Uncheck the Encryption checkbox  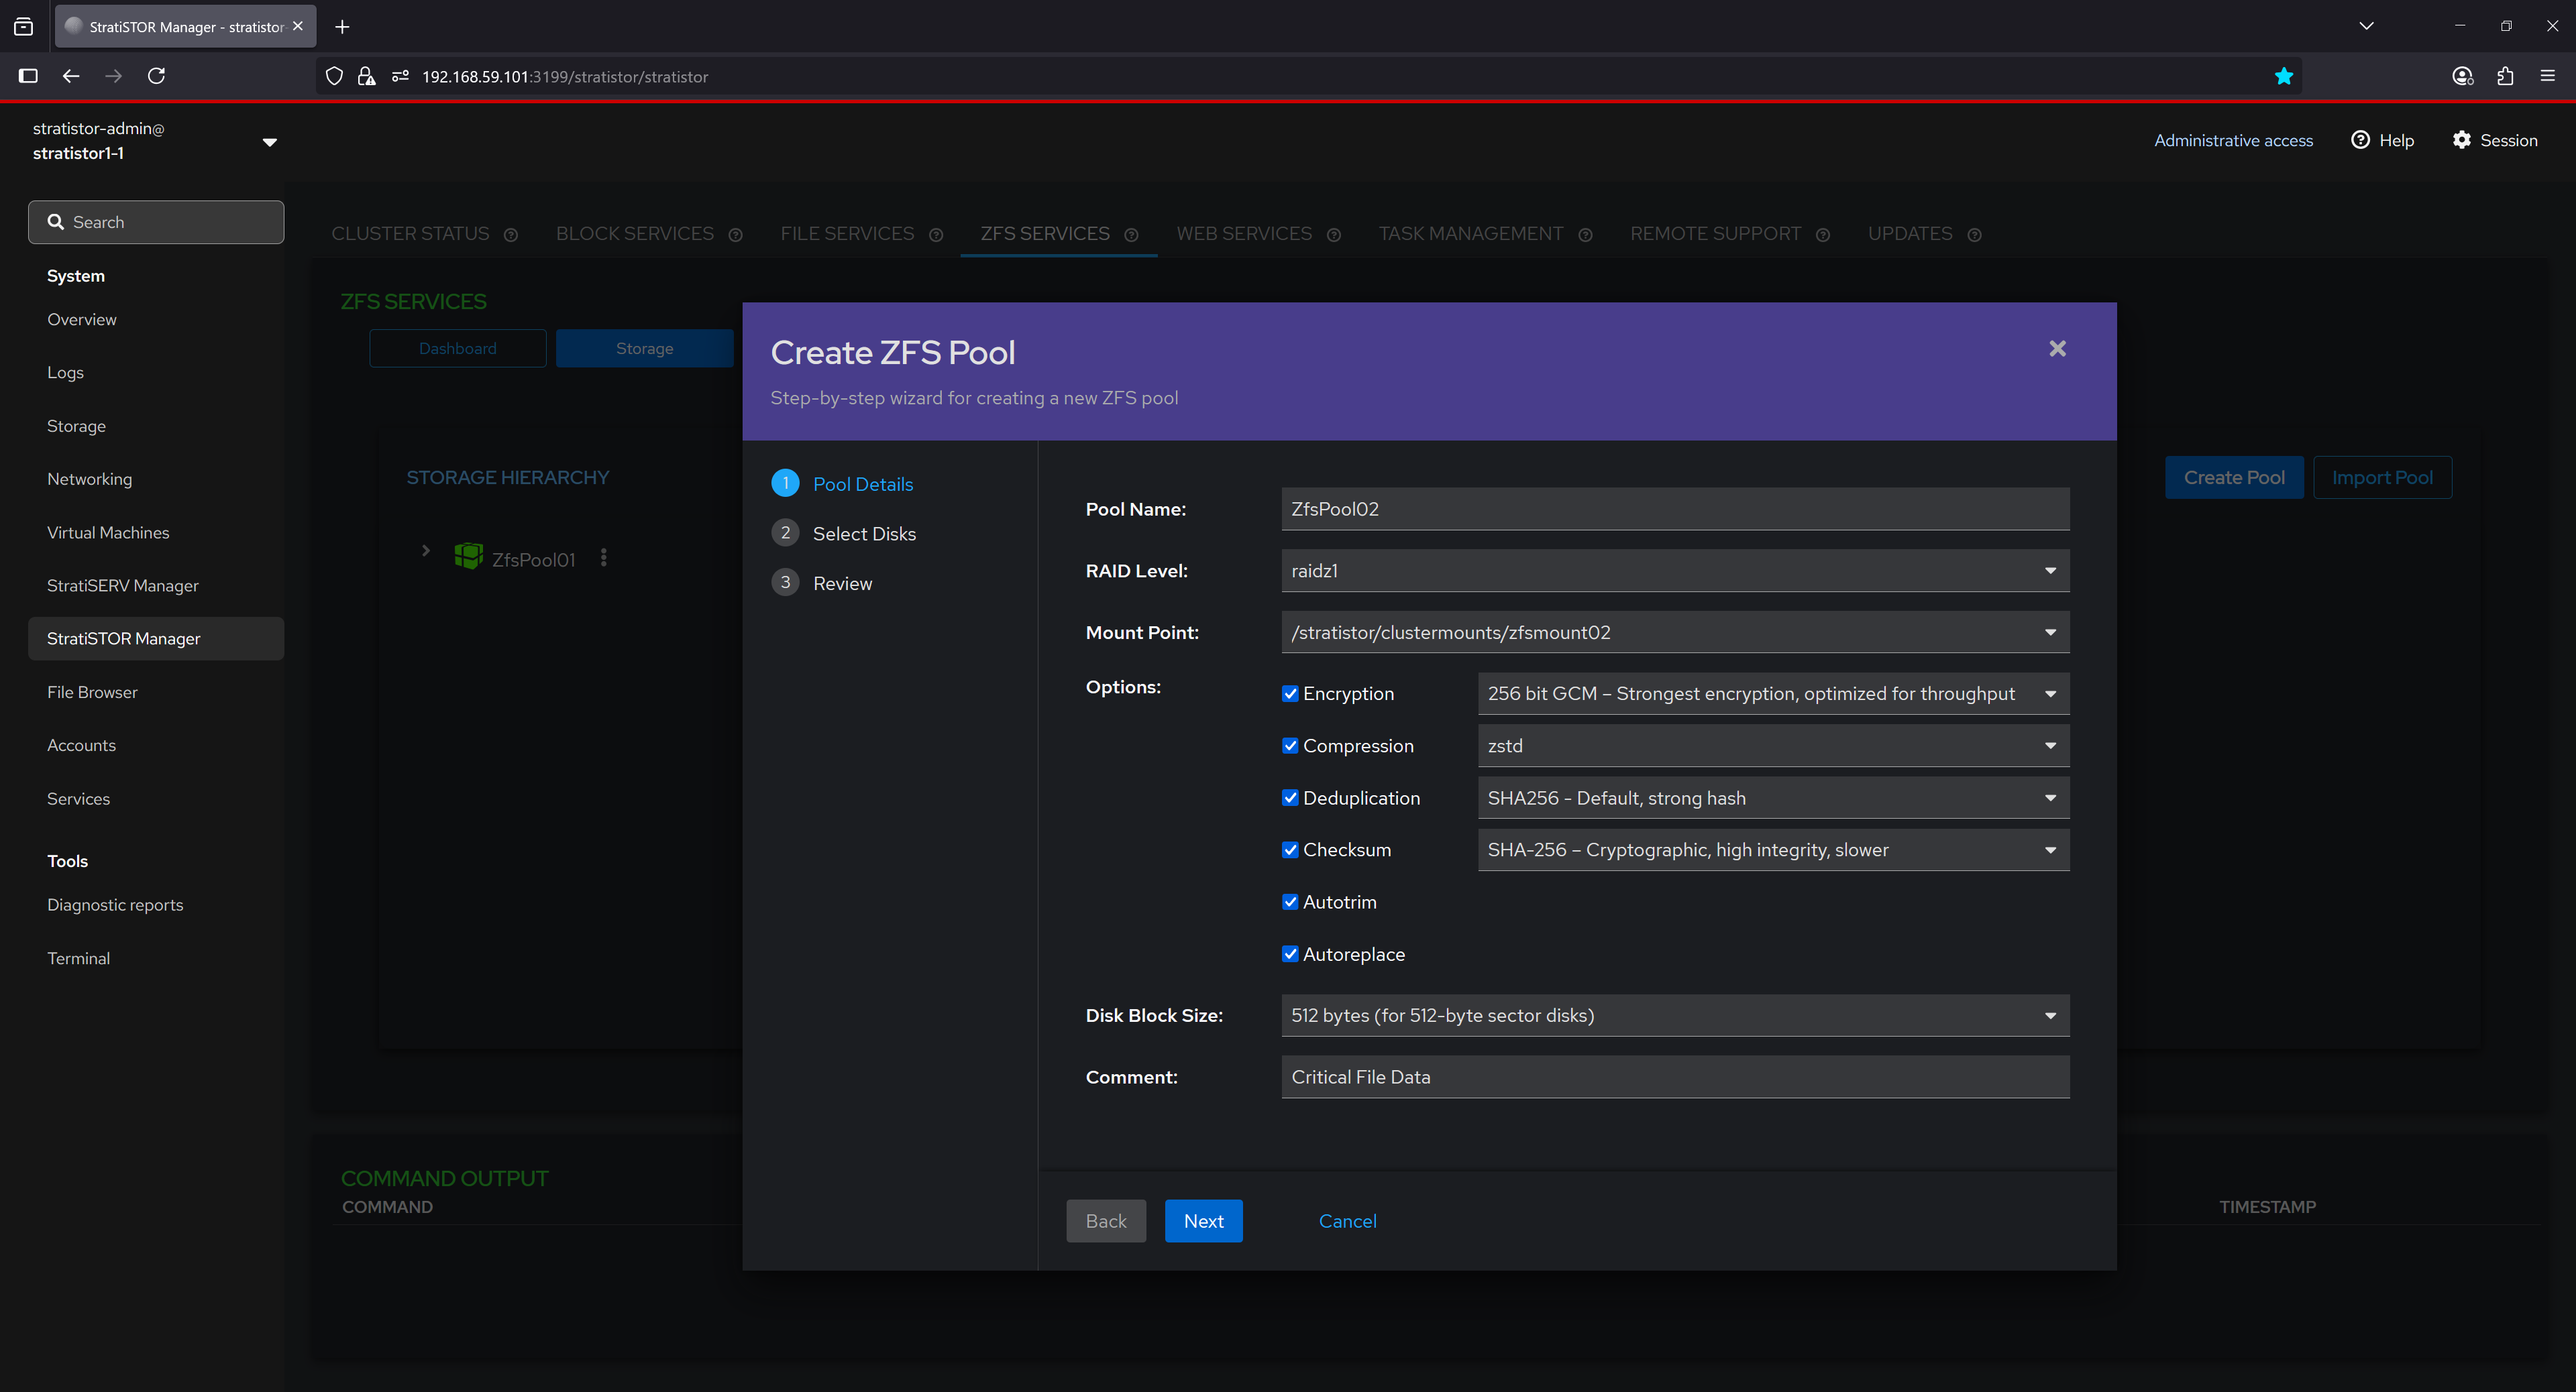[1290, 693]
